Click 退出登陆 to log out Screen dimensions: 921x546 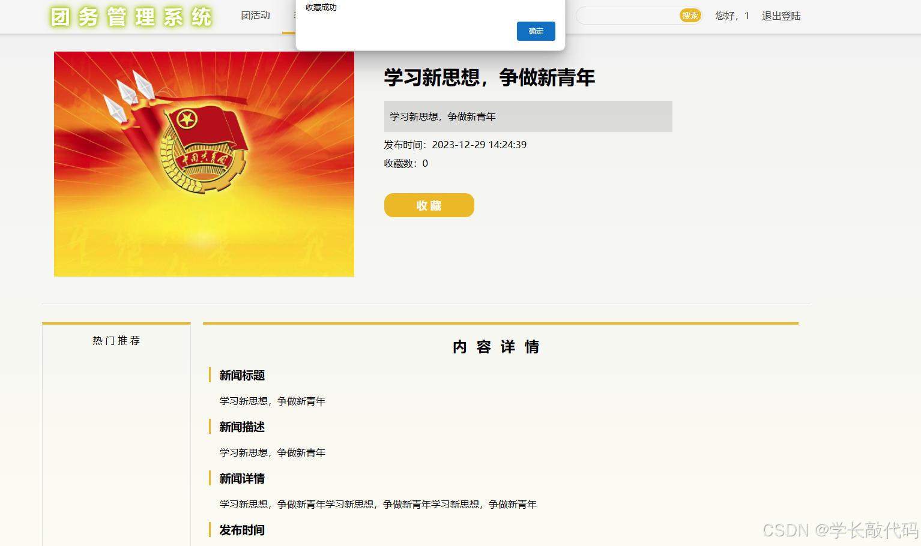coord(781,16)
